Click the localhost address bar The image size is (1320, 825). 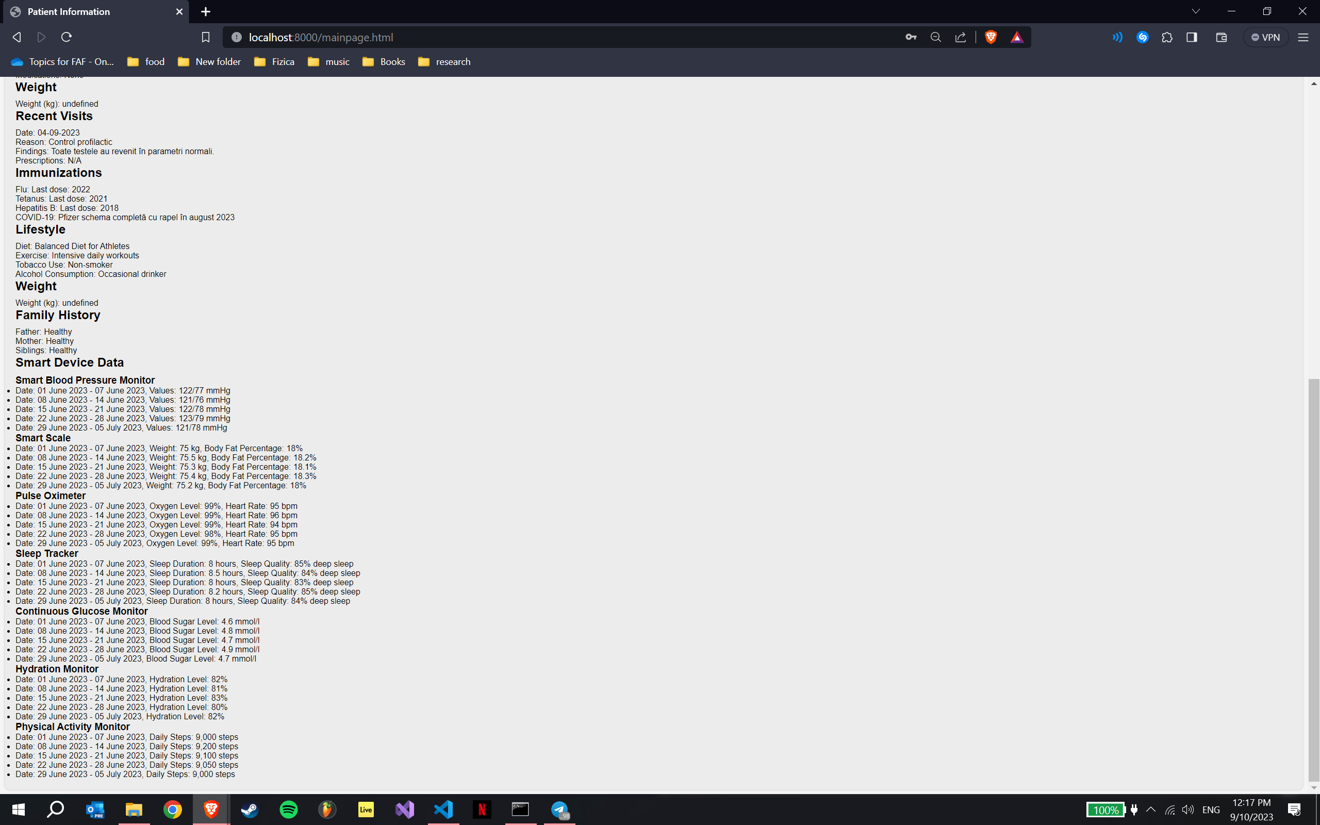pyautogui.click(x=546, y=37)
